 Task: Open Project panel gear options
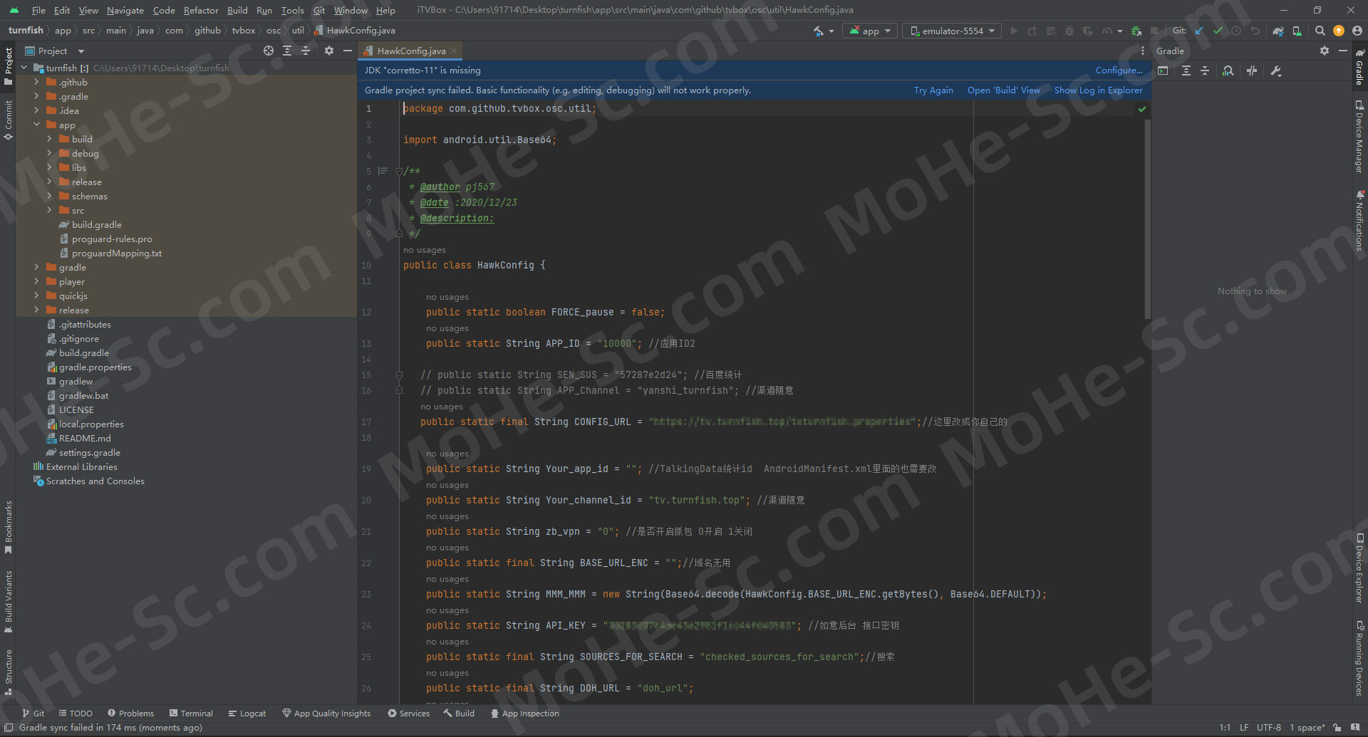coord(328,51)
